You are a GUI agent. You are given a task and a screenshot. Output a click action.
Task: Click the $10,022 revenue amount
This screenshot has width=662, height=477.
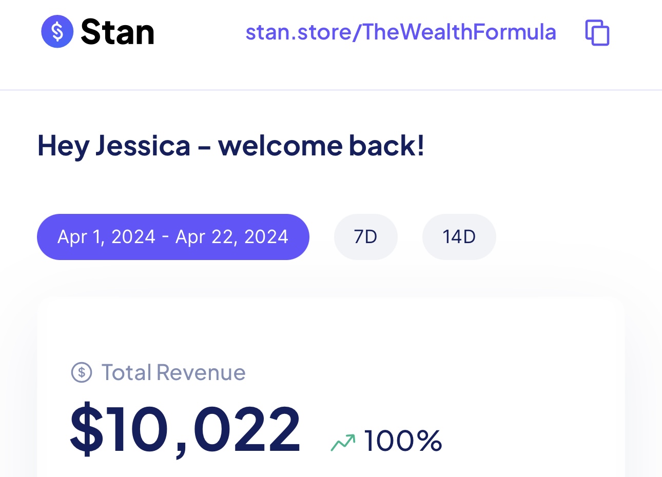point(185,431)
